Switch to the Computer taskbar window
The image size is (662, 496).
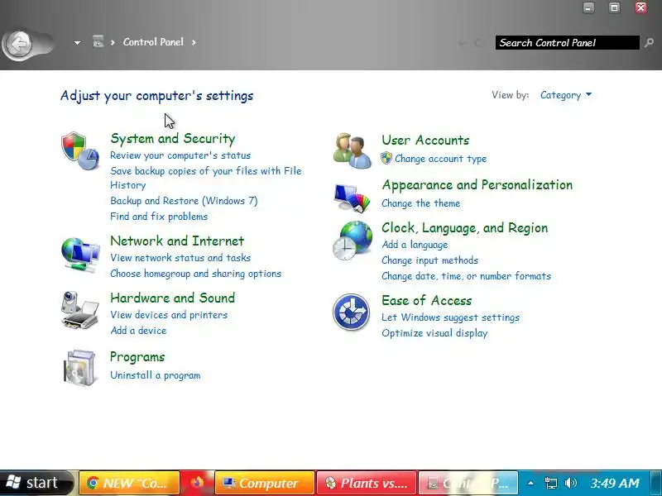[264, 483]
